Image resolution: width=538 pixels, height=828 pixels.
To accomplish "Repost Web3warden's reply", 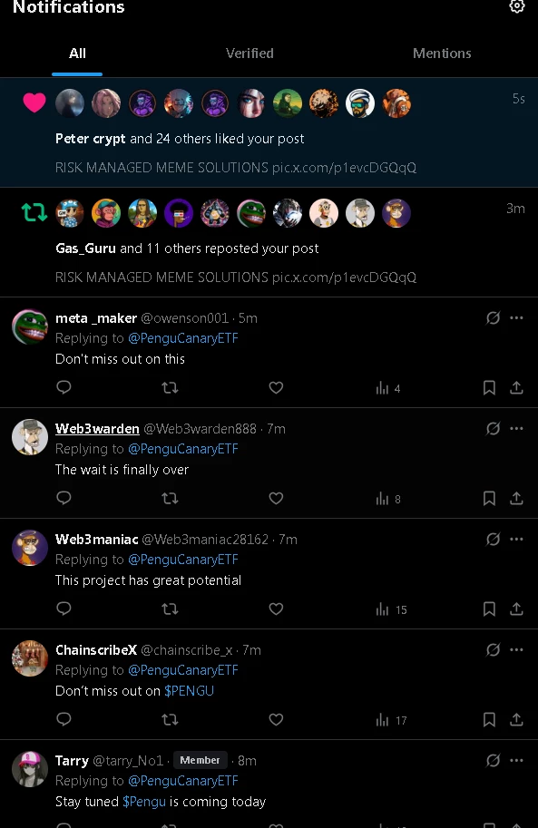I will click(170, 498).
